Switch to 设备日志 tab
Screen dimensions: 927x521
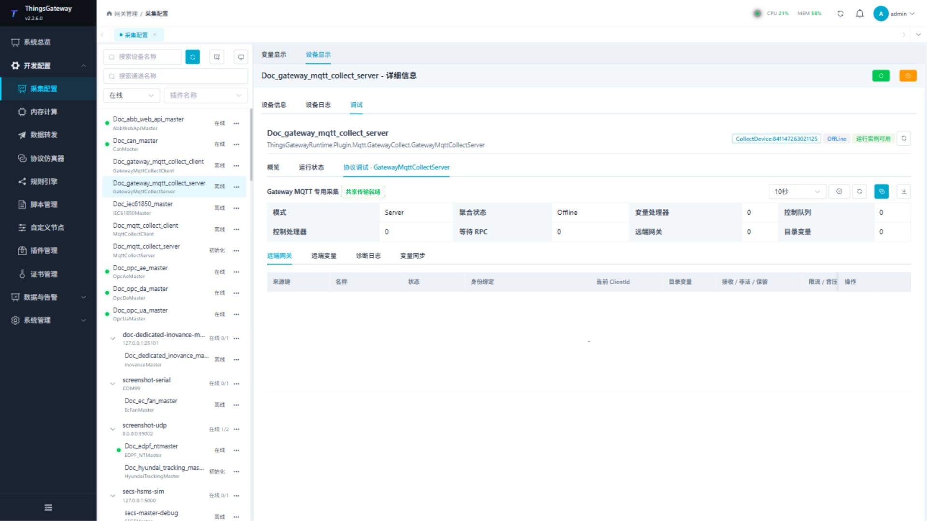pos(318,105)
